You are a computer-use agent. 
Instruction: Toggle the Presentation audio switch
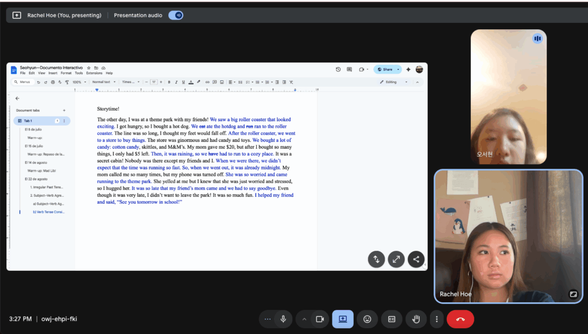coord(176,15)
